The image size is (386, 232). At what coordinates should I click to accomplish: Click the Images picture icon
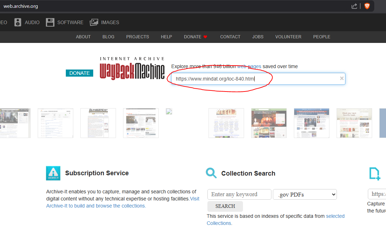[94, 22]
